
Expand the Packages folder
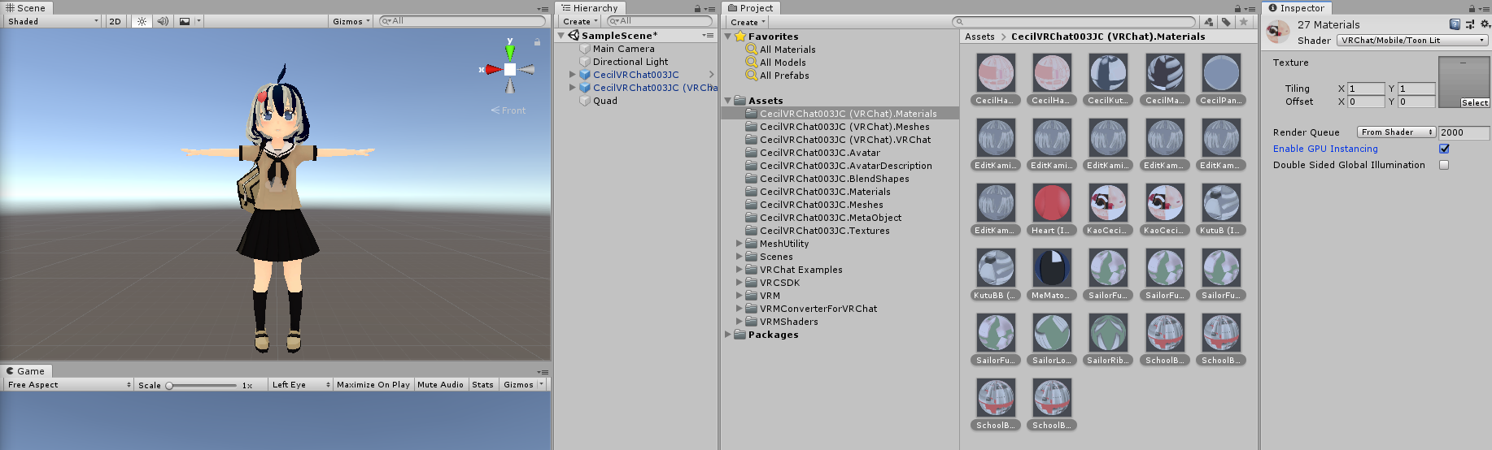728,335
